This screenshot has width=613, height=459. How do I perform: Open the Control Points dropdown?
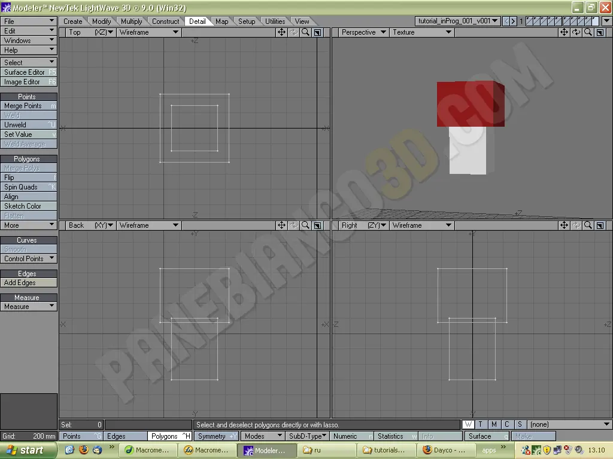[x=29, y=259]
